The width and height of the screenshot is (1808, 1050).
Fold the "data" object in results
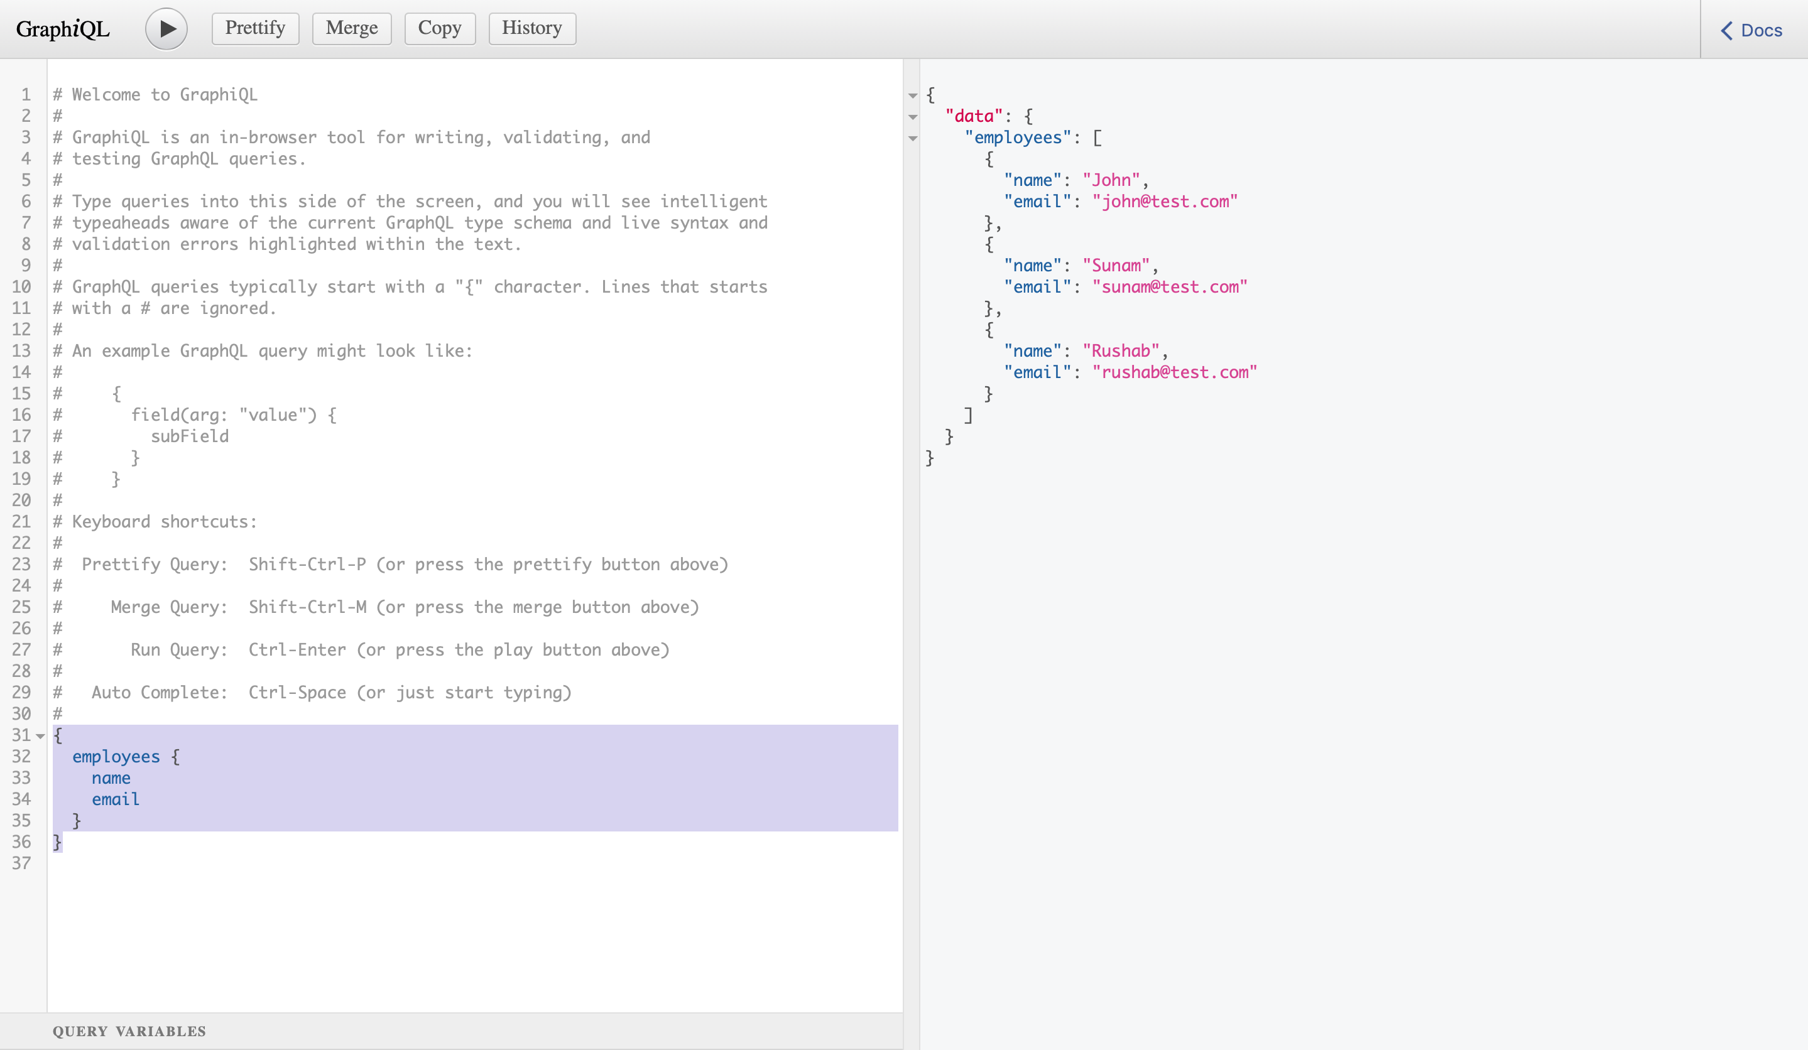click(x=913, y=117)
